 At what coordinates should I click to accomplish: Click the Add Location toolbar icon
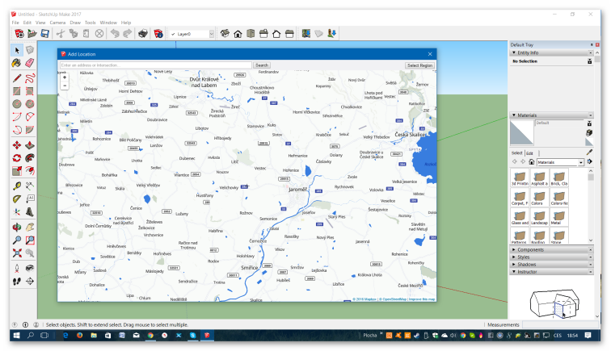point(305,34)
